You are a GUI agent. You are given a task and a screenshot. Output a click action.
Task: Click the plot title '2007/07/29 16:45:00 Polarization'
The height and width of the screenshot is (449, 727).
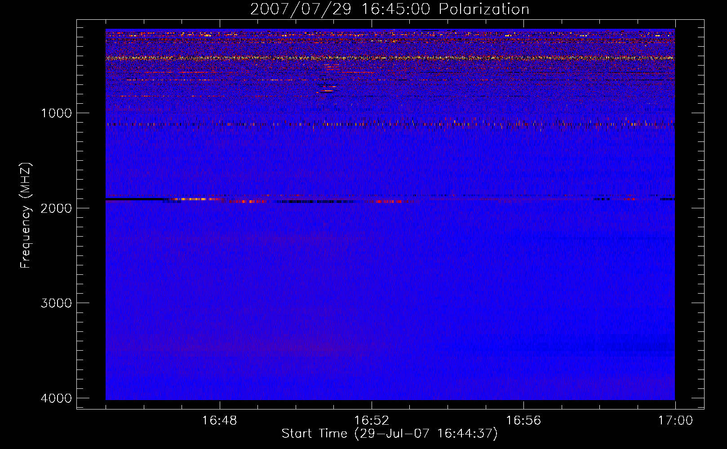pyautogui.click(x=390, y=9)
